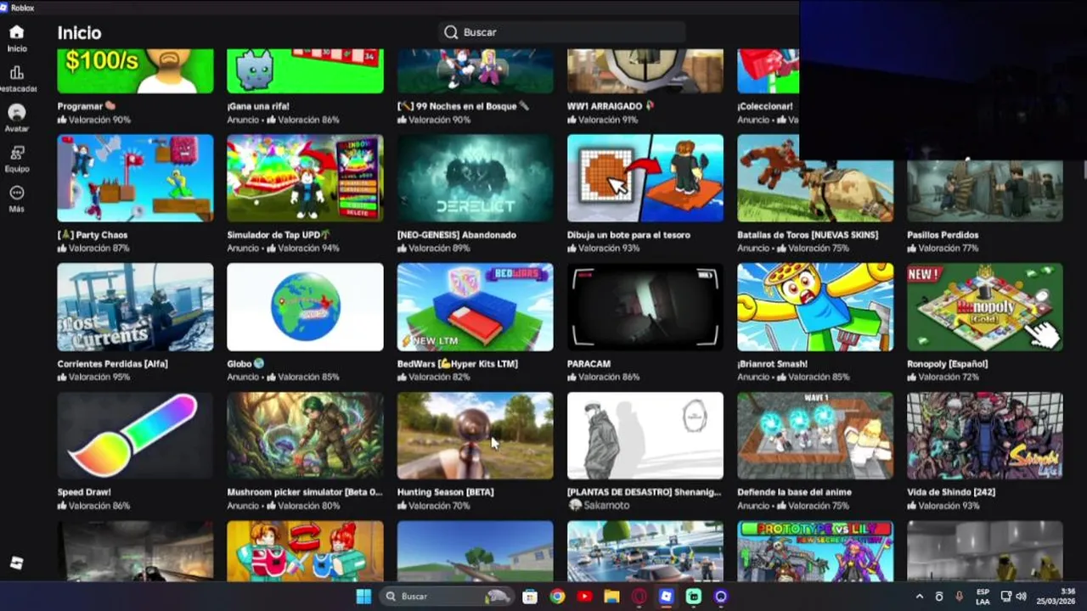
Task: Click '99 Noches en el Bosque' title
Action: 463,106
